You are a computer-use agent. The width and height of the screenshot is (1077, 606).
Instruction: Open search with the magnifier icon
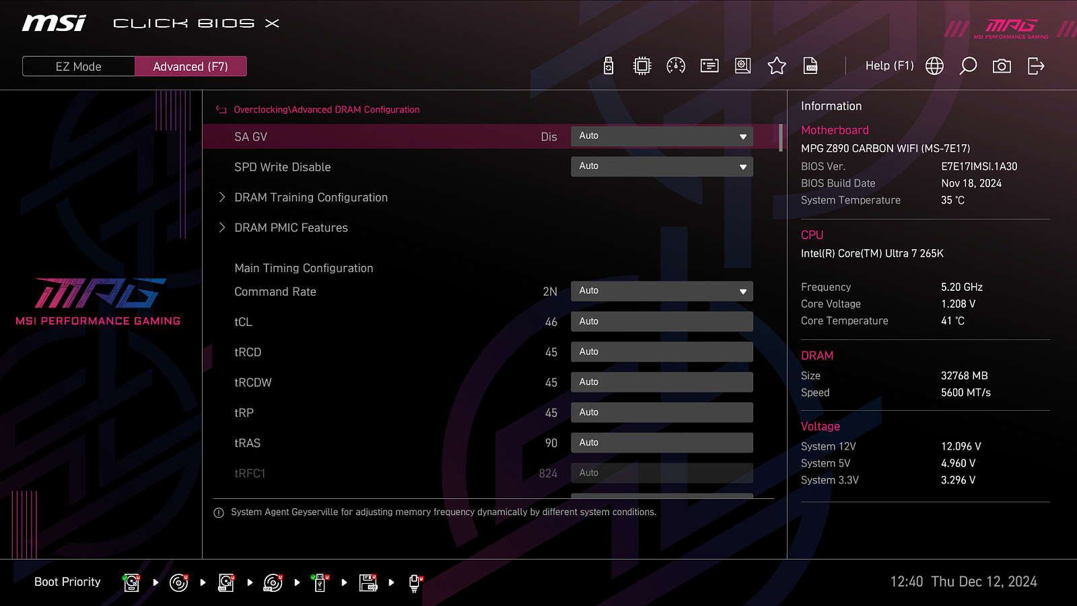click(x=968, y=66)
